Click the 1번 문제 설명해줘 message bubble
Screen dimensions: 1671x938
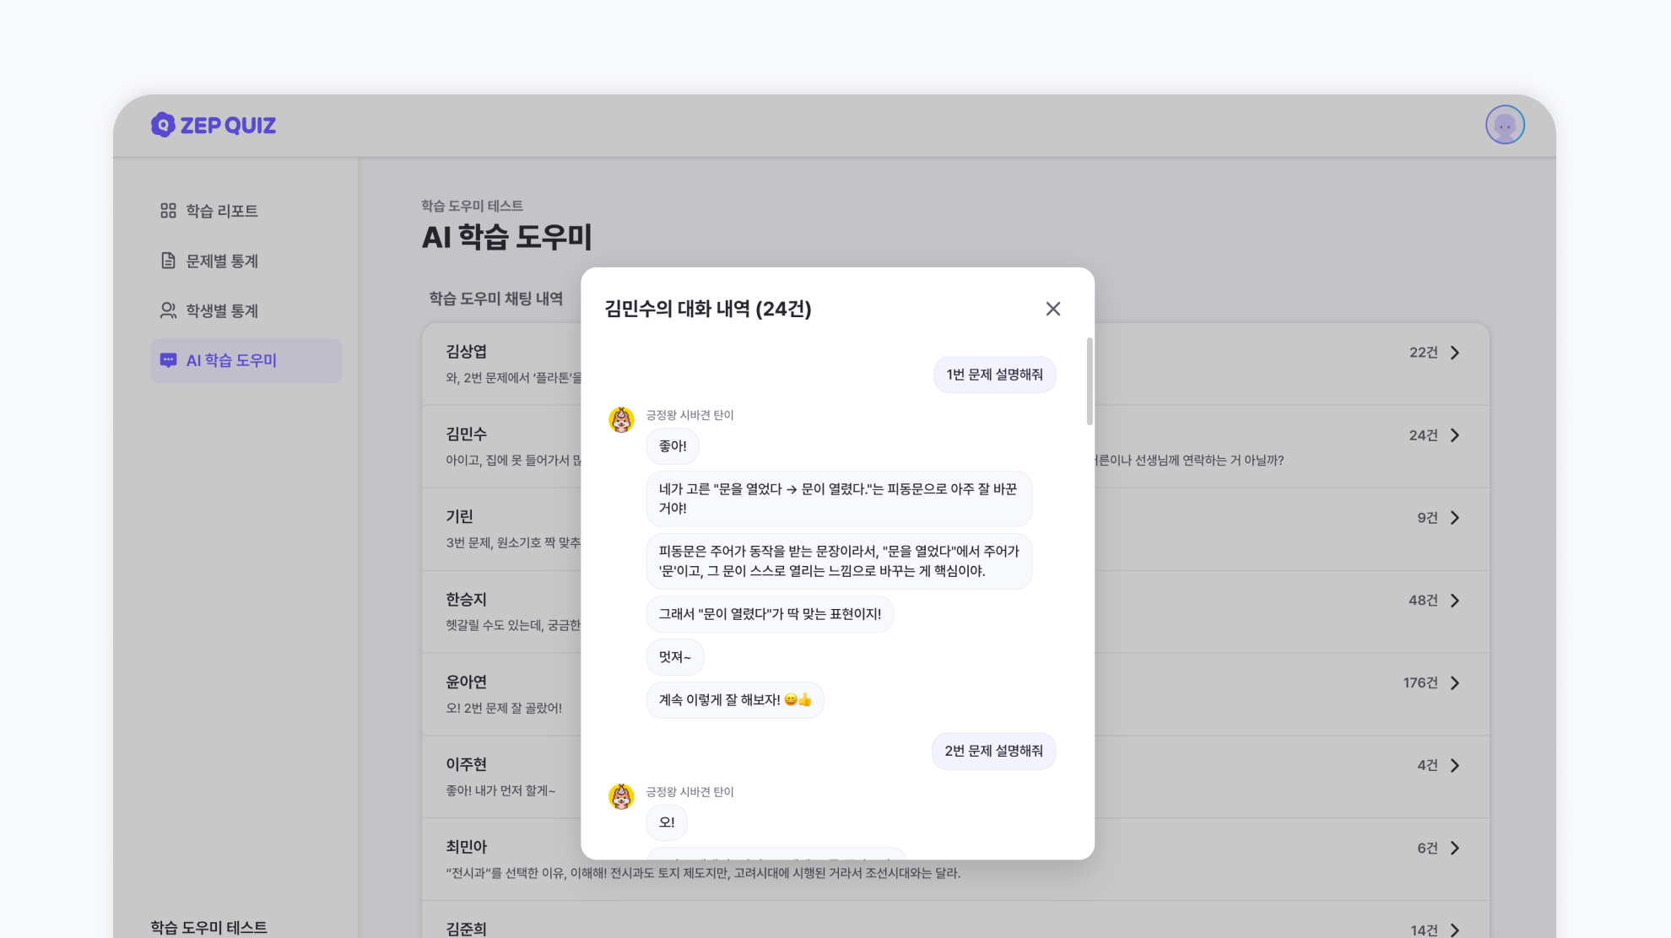pos(994,375)
